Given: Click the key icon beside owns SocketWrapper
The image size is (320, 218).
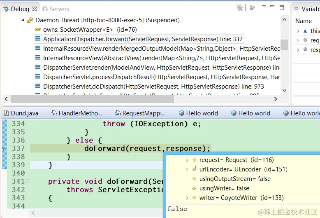Looking at the screenshot, I should [x=38, y=30].
